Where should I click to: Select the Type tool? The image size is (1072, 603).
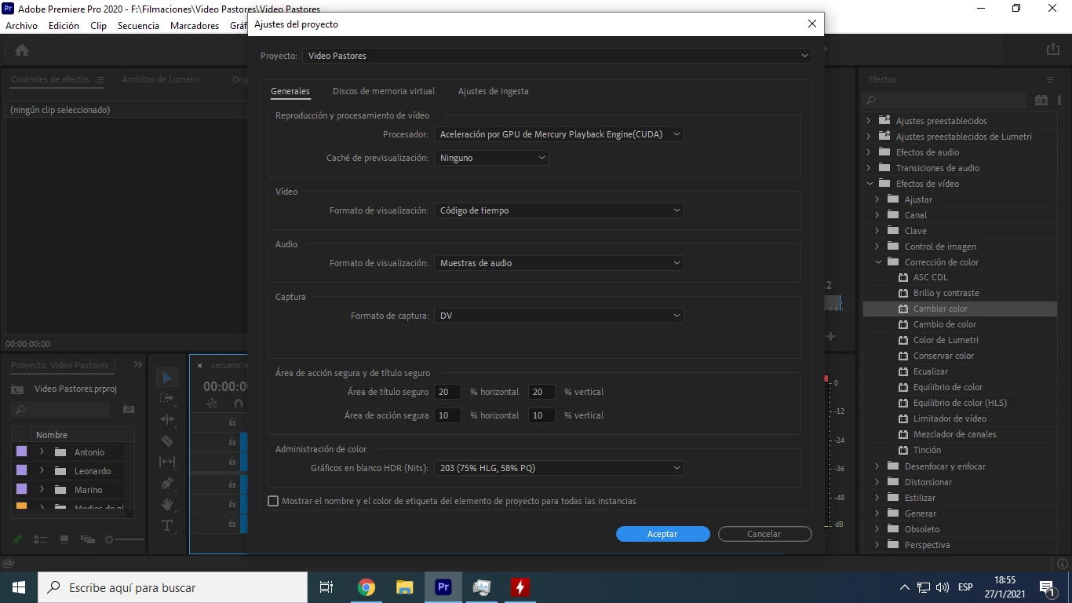click(x=167, y=525)
